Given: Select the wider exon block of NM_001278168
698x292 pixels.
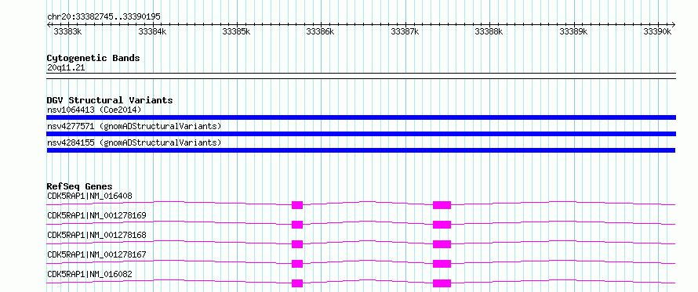Looking at the screenshot, I should [442, 244].
